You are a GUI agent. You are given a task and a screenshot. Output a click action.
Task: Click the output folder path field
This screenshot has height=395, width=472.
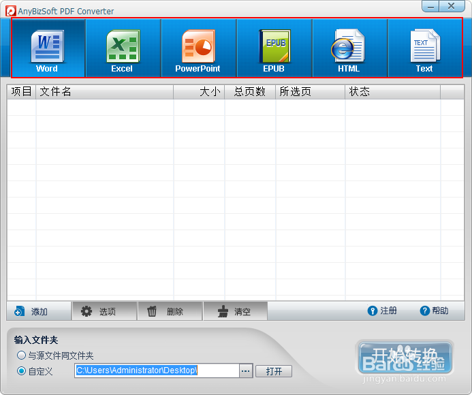click(x=157, y=370)
